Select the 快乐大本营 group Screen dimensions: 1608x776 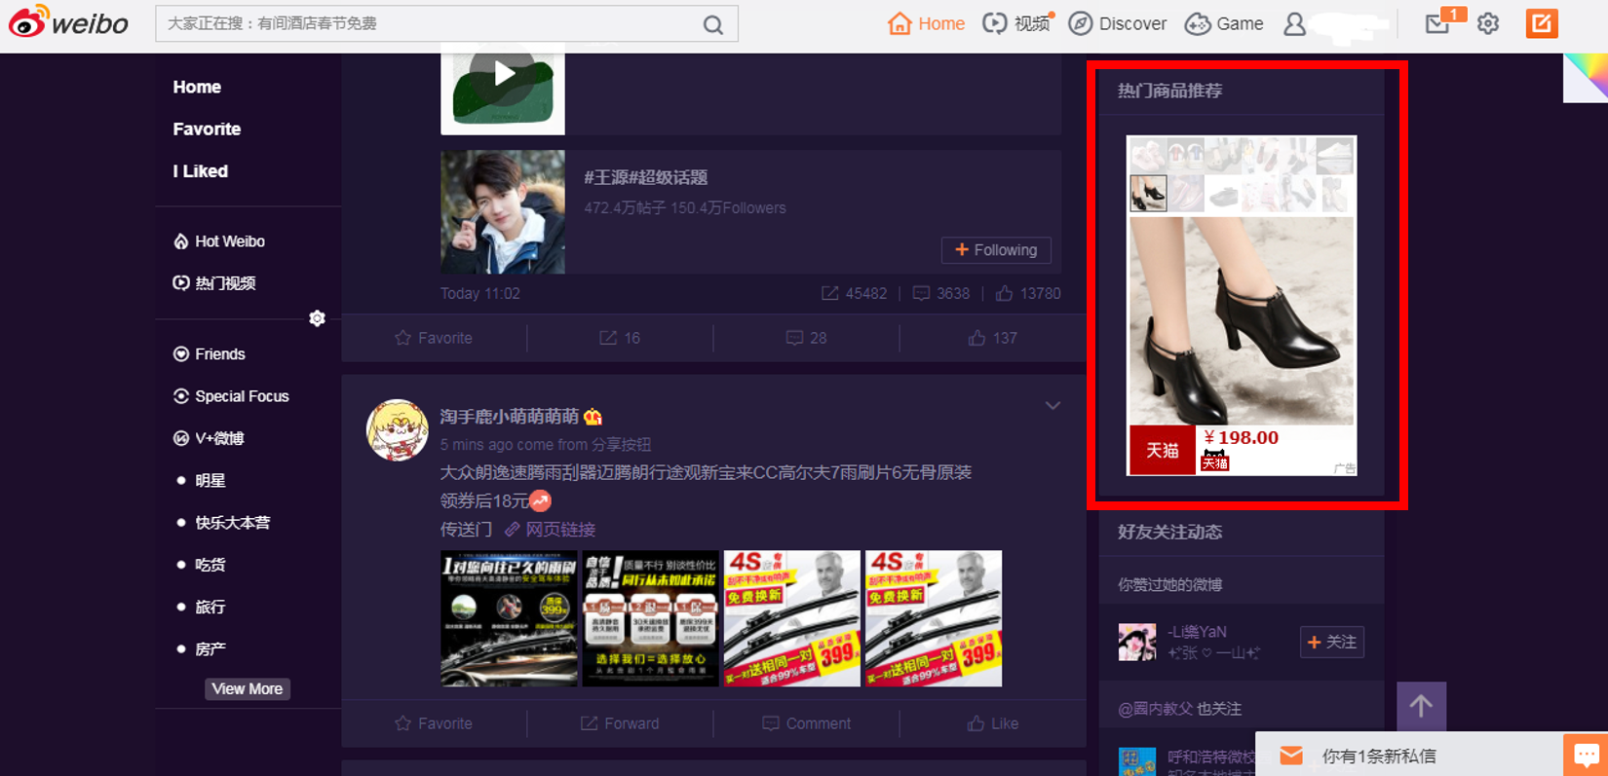pos(232,523)
